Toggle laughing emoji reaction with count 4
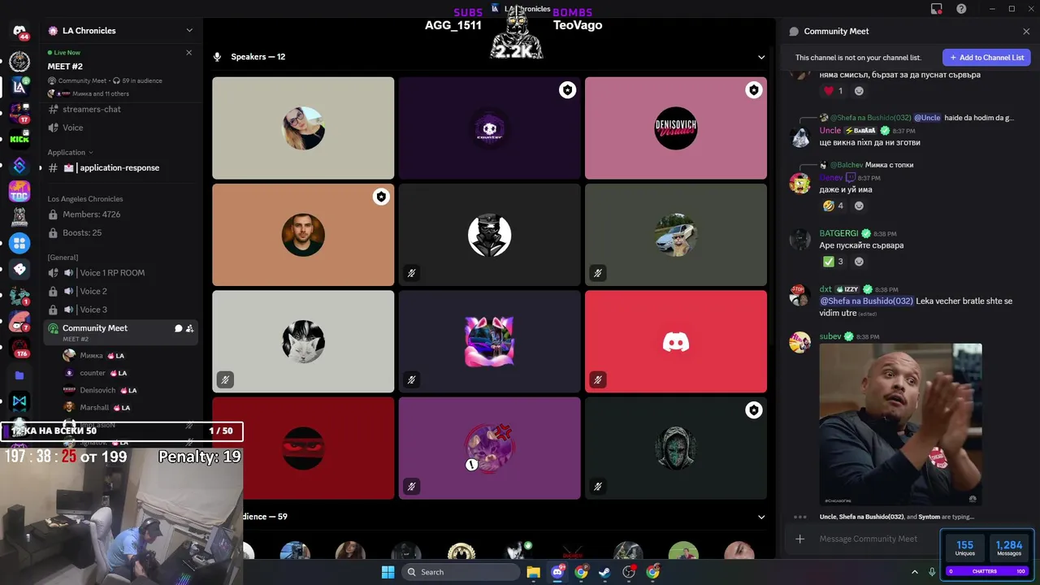The width and height of the screenshot is (1040, 585). point(833,206)
